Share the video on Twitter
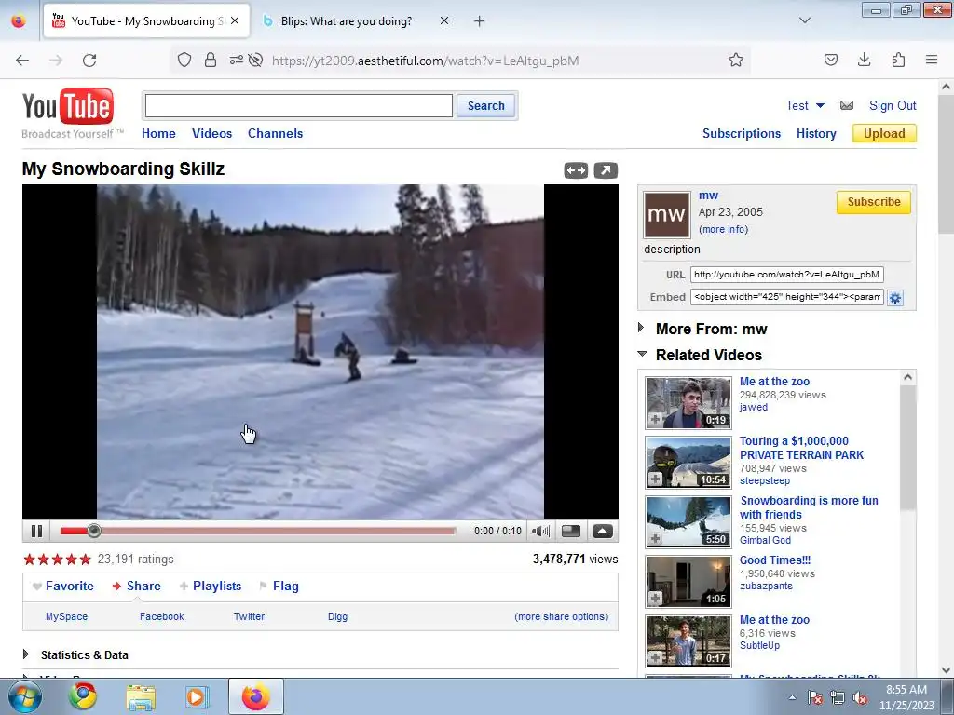This screenshot has width=954, height=715. click(249, 616)
